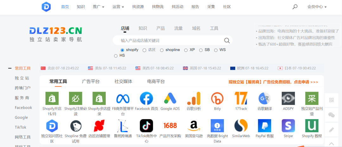Select the 工具 search category tab
The height and width of the screenshot is (147, 342).
214,28
